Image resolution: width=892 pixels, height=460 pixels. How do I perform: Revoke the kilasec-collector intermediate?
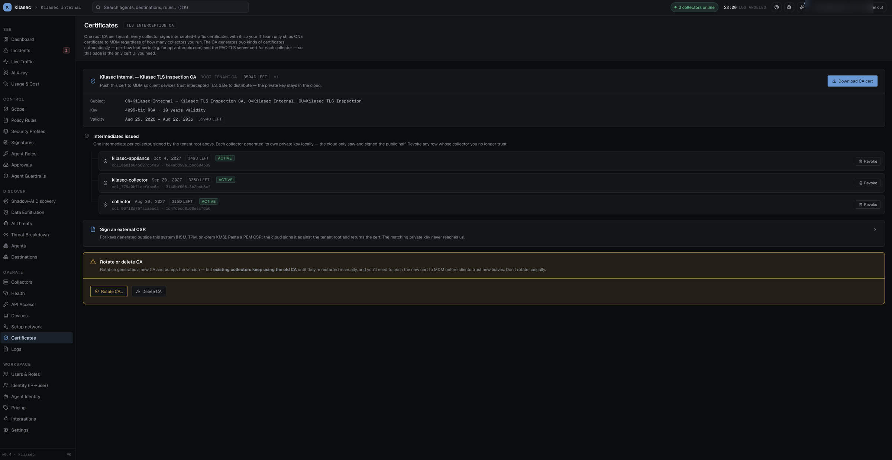pos(868,183)
